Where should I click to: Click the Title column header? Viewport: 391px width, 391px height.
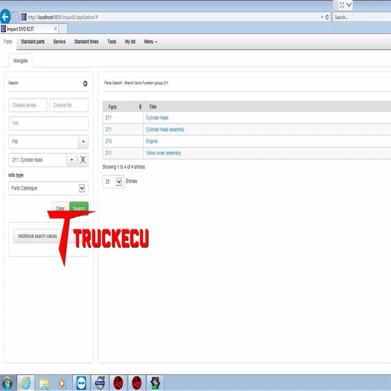tap(152, 107)
